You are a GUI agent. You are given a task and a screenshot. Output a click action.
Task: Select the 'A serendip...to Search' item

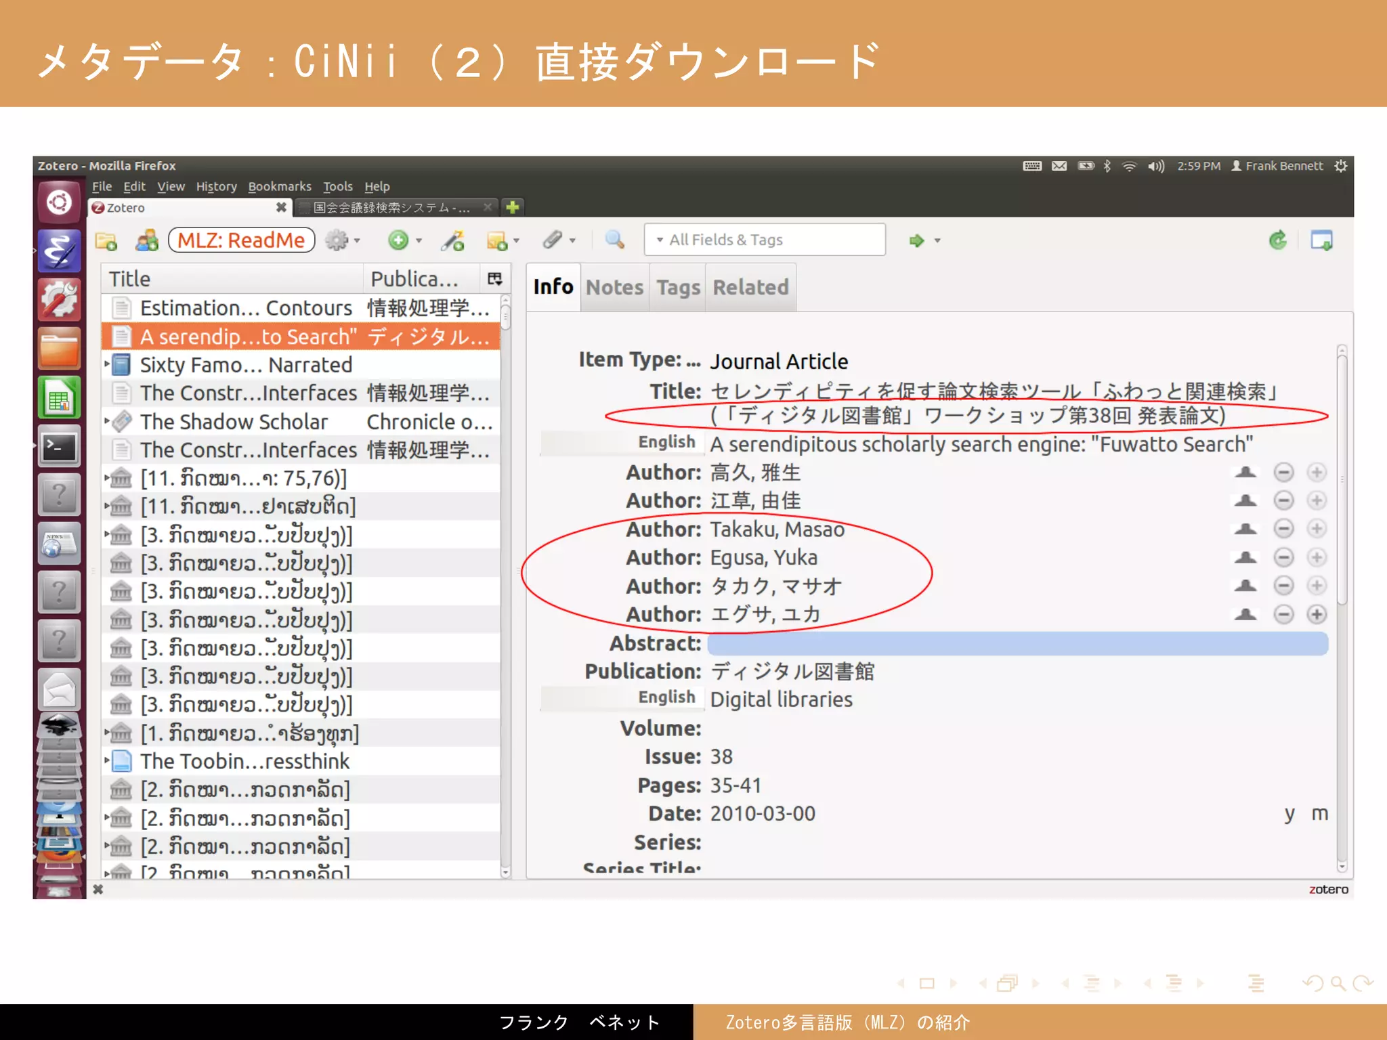tap(301, 337)
